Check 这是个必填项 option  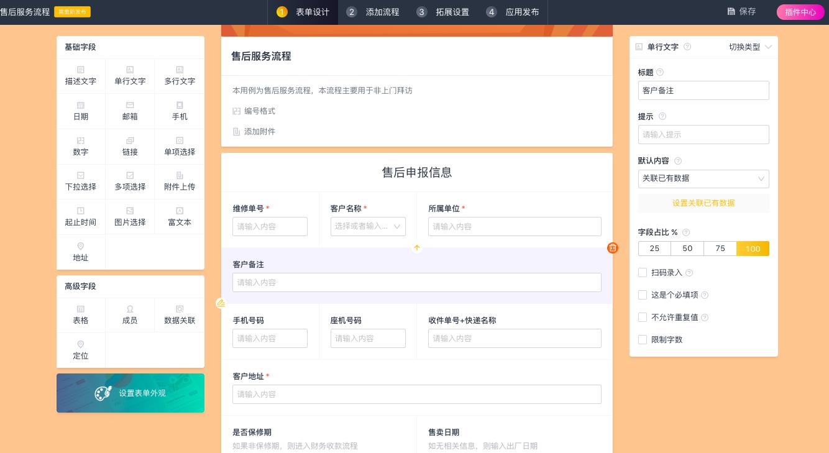643,295
